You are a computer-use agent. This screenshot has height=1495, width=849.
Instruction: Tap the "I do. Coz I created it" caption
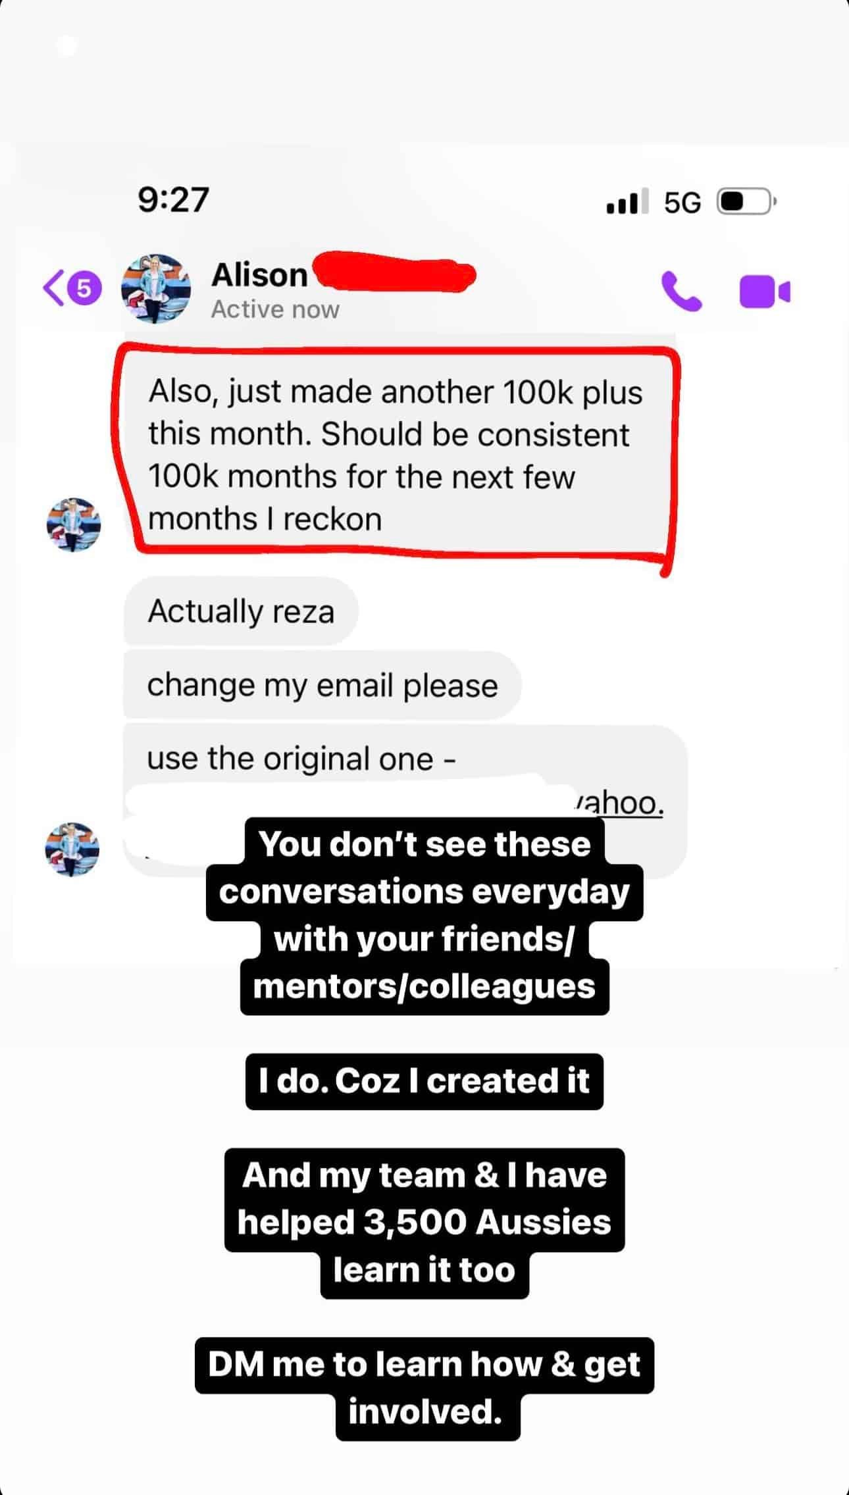pyautogui.click(x=424, y=1081)
